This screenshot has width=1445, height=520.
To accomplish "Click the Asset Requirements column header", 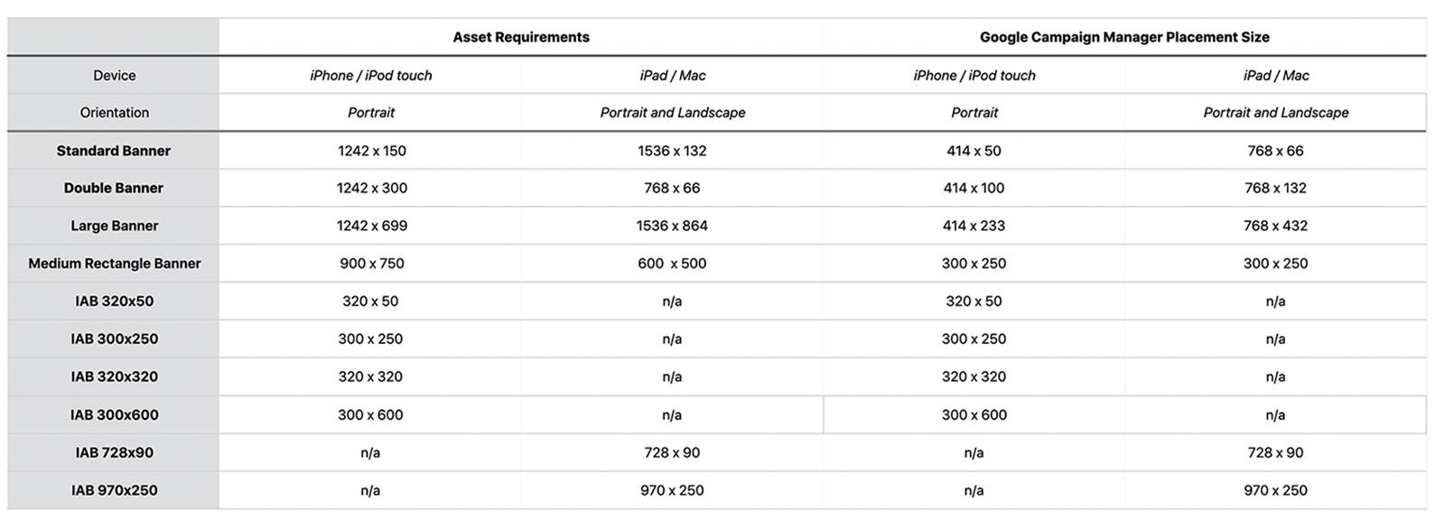I will pos(521,37).
